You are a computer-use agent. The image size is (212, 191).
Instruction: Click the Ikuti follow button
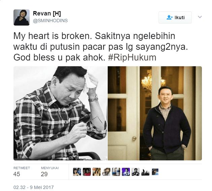(175, 17)
